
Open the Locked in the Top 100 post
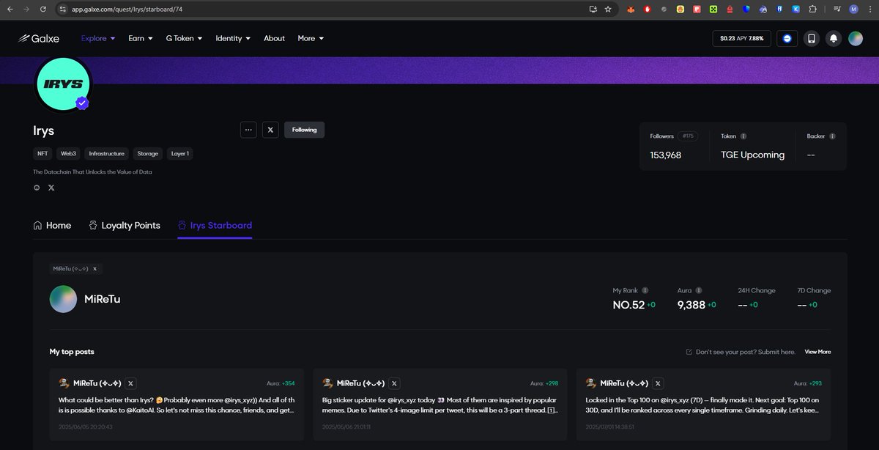pyautogui.click(x=704, y=405)
